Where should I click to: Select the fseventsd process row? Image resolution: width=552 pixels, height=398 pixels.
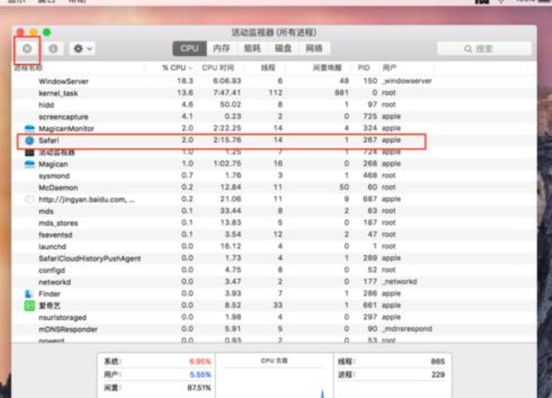[x=274, y=235]
